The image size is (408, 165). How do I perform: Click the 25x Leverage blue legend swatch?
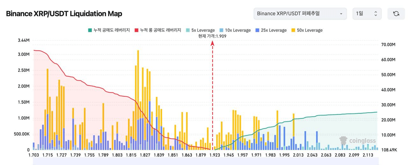point(258,30)
